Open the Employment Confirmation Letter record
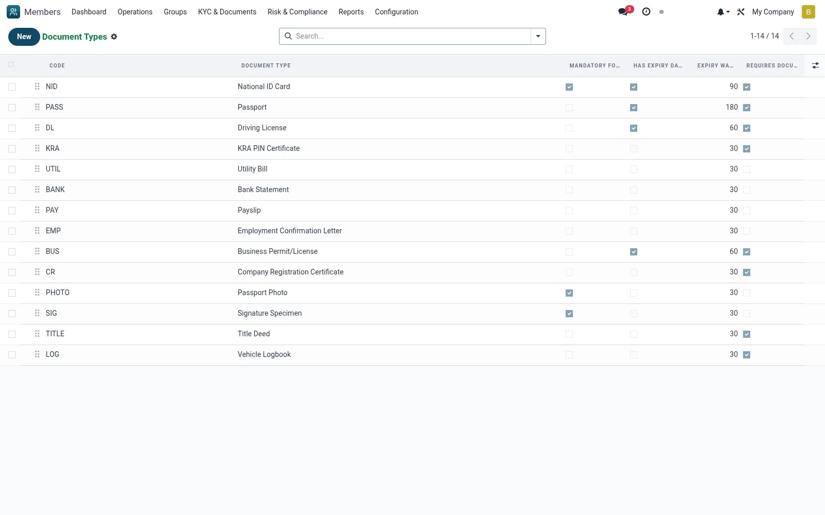 click(290, 231)
